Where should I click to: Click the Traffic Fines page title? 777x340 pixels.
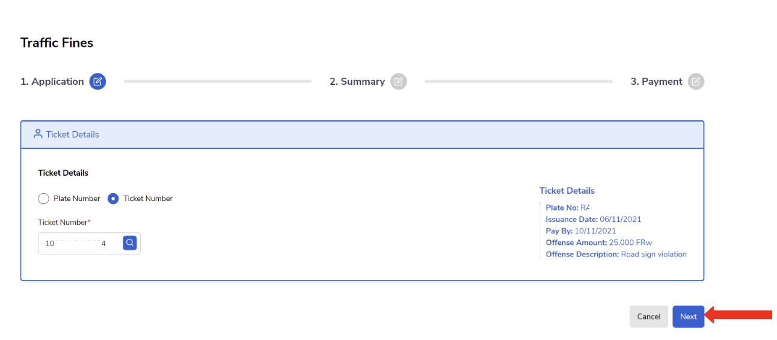(57, 43)
